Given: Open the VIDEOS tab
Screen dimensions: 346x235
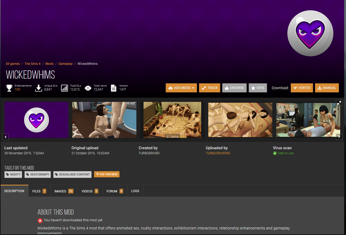Looking at the screenshot, I should click(90, 191).
